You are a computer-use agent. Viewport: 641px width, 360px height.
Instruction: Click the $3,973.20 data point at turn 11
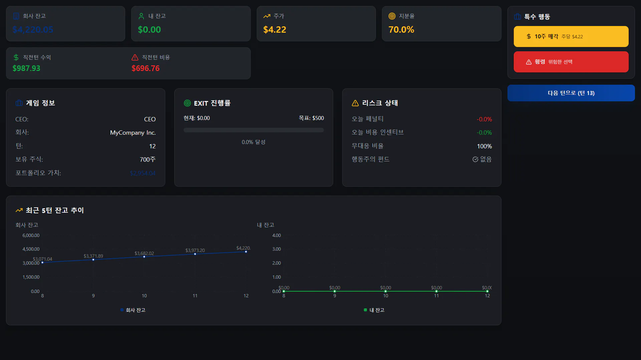pos(195,254)
